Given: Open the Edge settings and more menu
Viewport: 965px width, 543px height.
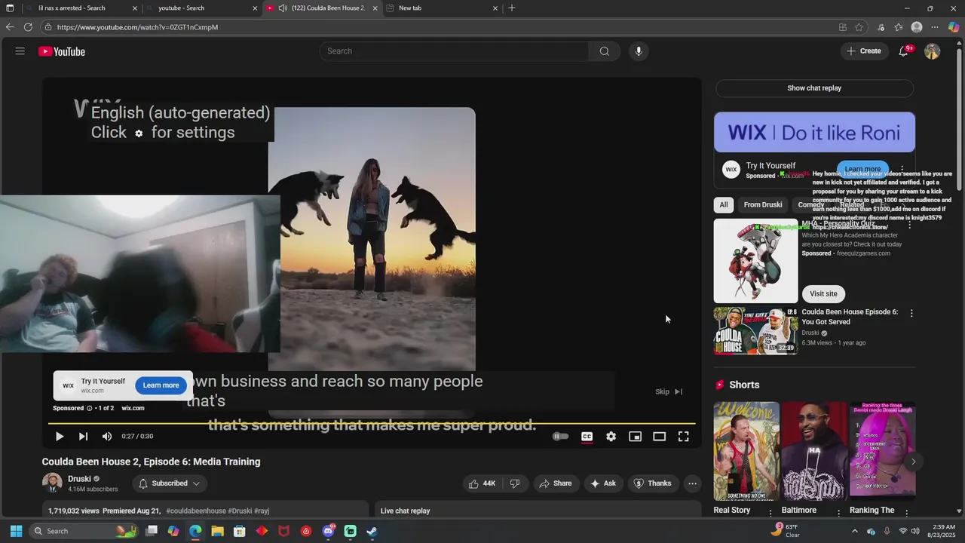Looking at the screenshot, I should (x=935, y=27).
